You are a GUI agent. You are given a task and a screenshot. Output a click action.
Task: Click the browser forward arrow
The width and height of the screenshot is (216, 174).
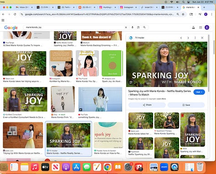tap(9, 14)
